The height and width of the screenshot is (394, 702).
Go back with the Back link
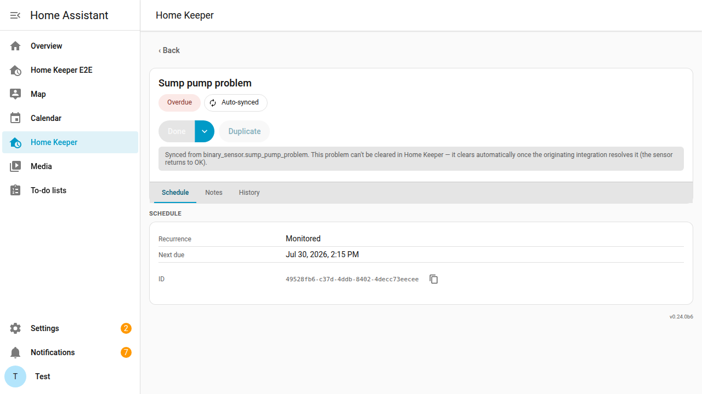tap(169, 50)
